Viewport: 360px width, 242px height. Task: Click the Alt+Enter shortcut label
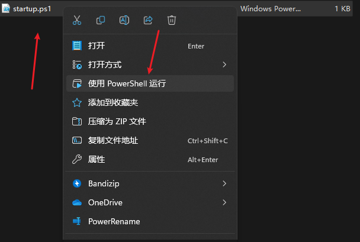(202, 160)
